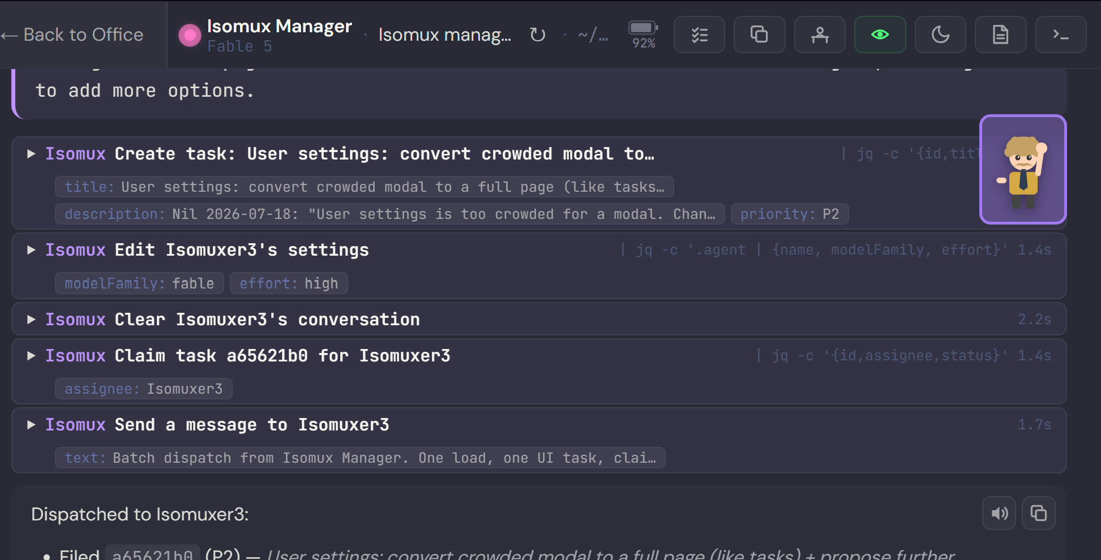The height and width of the screenshot is (560, 1101).
Task: Click the Isomux Manager agent name
Action: coord(280,26)
